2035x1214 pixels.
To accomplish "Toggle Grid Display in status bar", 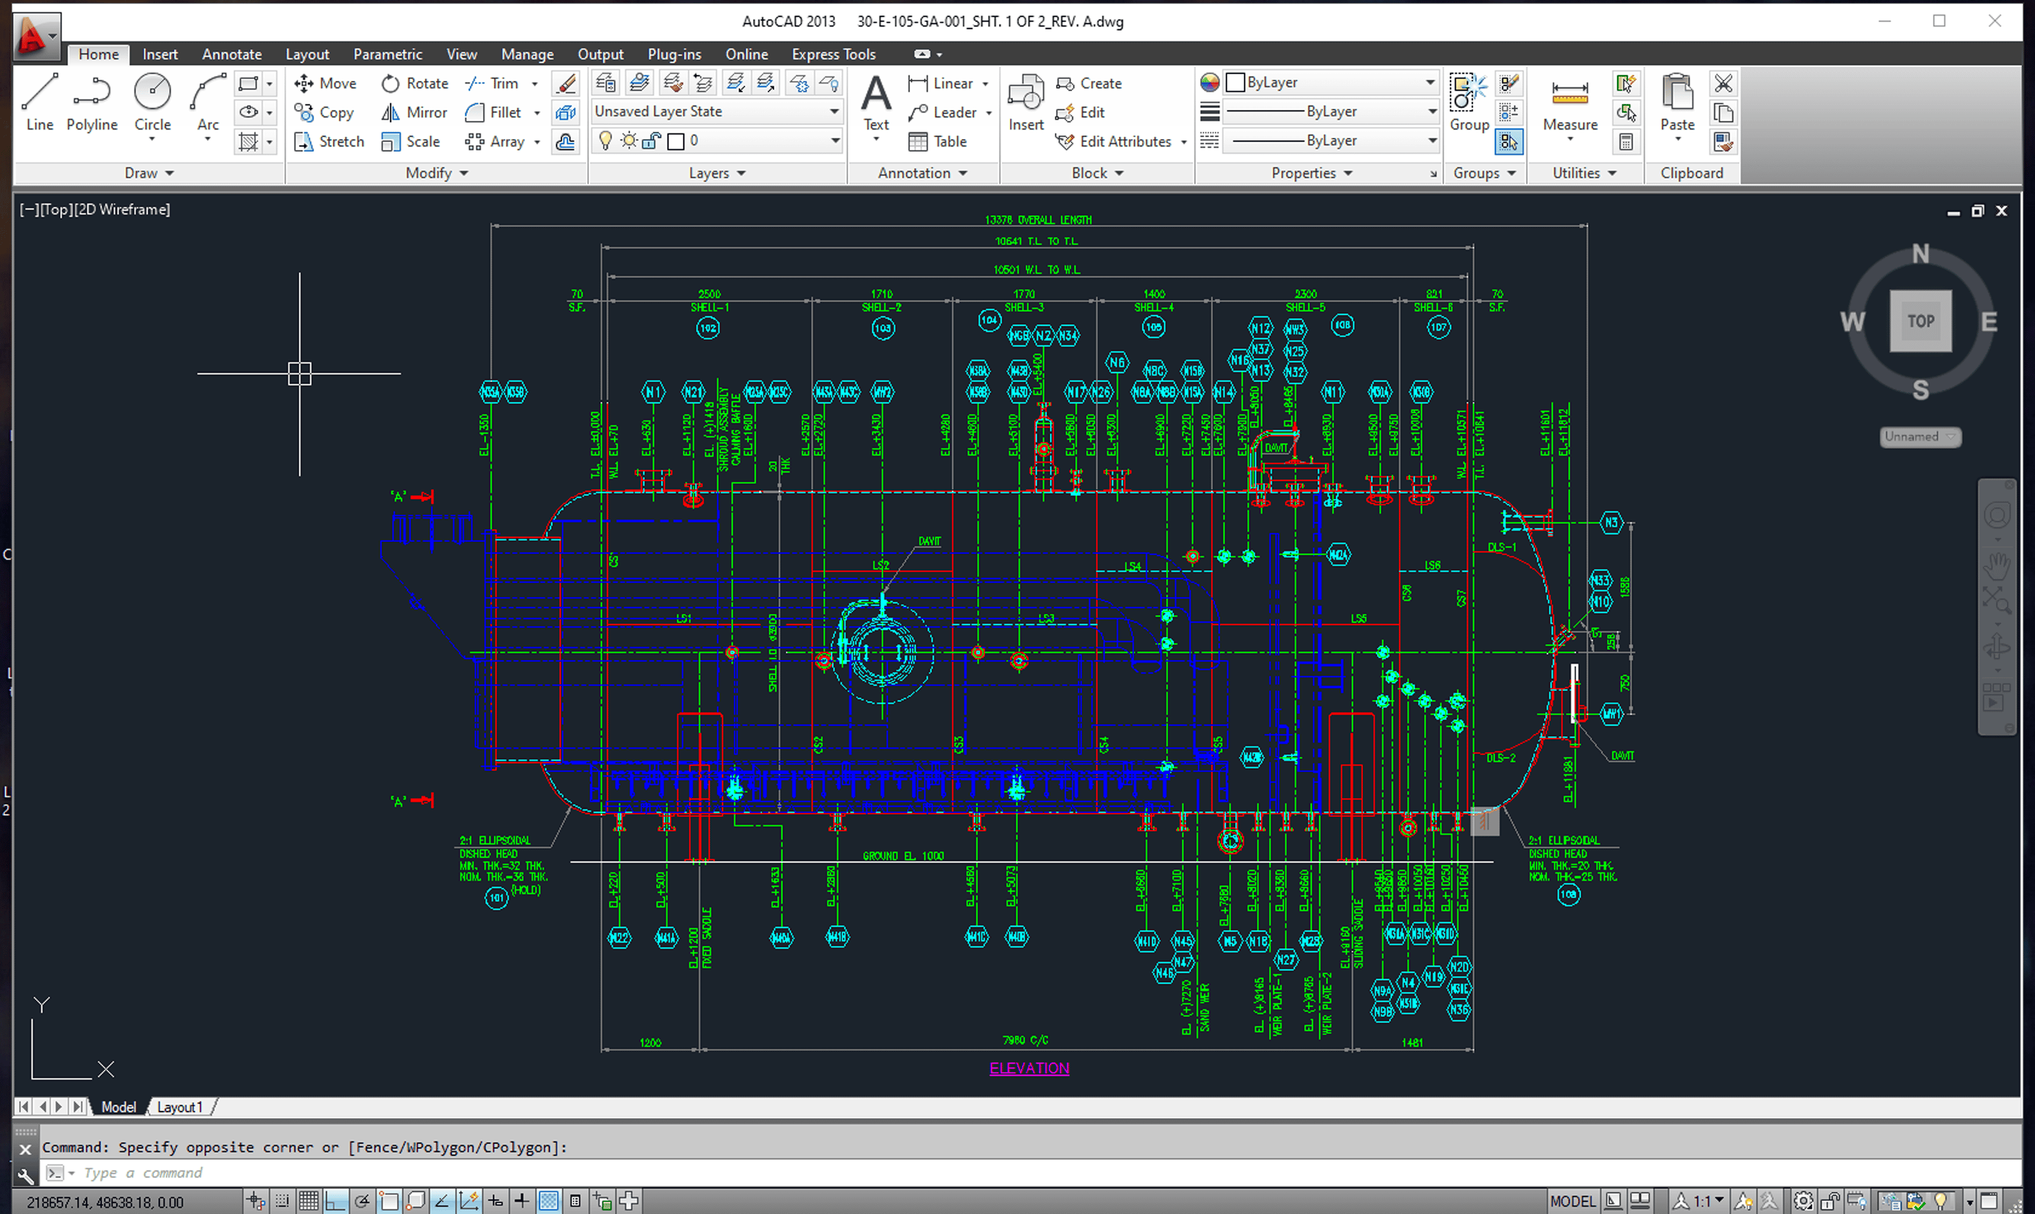I will (308, 1201).
